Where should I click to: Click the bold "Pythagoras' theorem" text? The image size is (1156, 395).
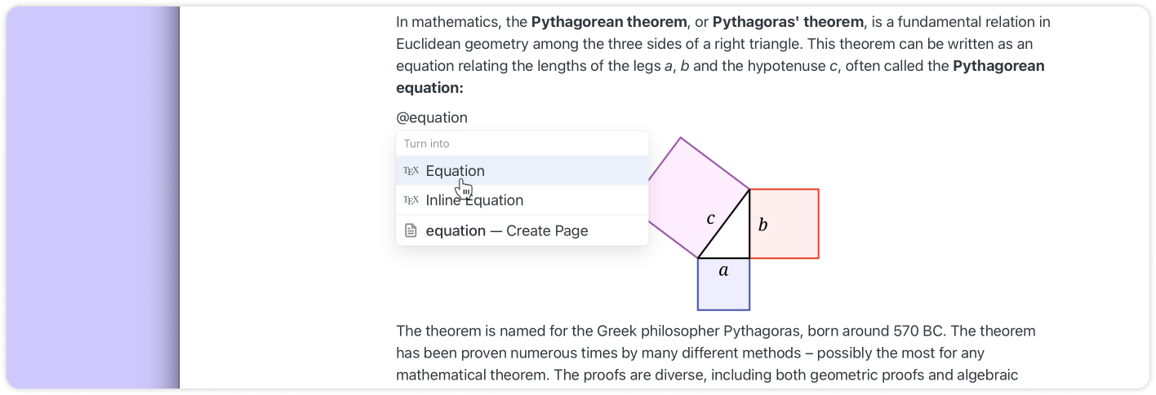(x=774, y=22)
